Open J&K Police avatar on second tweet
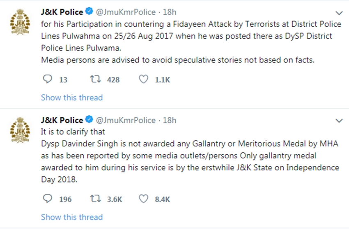 point(20,130)
